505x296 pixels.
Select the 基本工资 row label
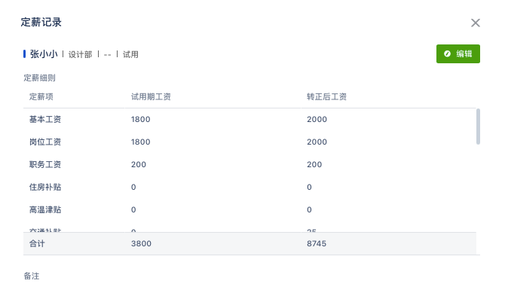[45, 119]
